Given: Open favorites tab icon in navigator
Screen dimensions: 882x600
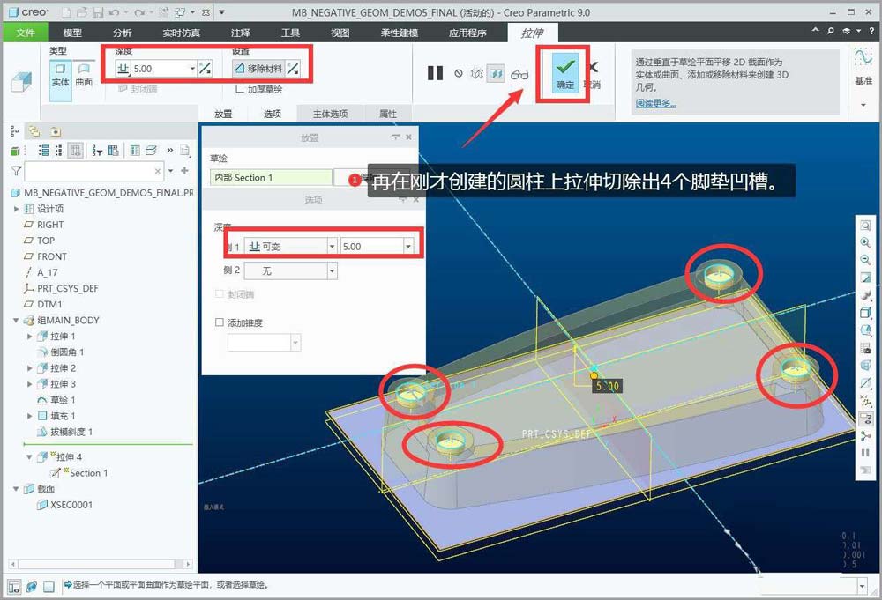Looking at the screenshot, I should pos(55,131).
